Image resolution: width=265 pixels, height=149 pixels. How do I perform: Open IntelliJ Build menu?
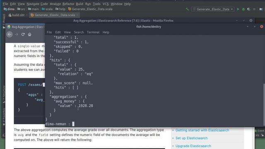click(79, 4)
